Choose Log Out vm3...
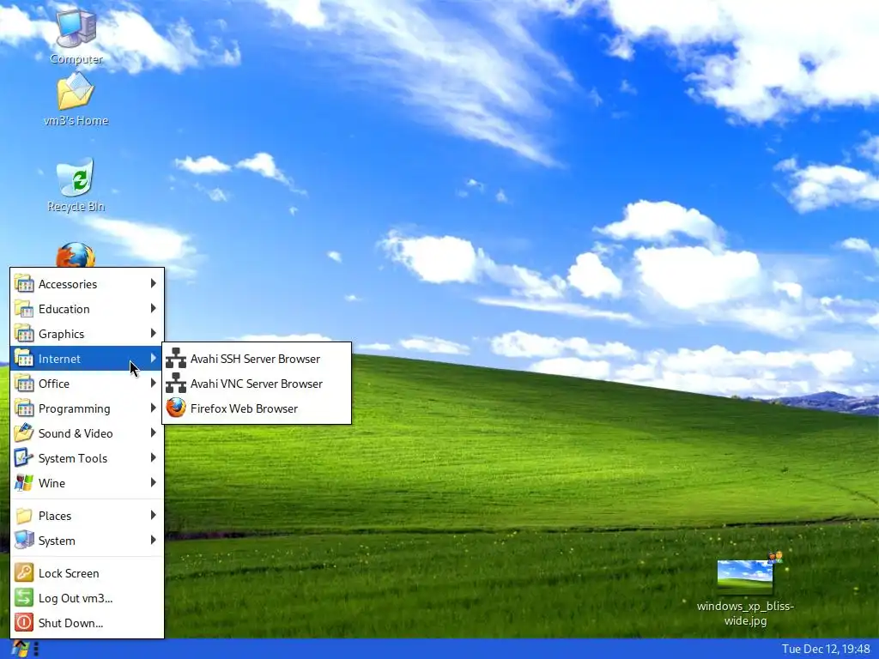879x659 pixels. 87,598
